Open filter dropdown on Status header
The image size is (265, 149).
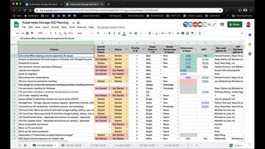pos(127,50)
